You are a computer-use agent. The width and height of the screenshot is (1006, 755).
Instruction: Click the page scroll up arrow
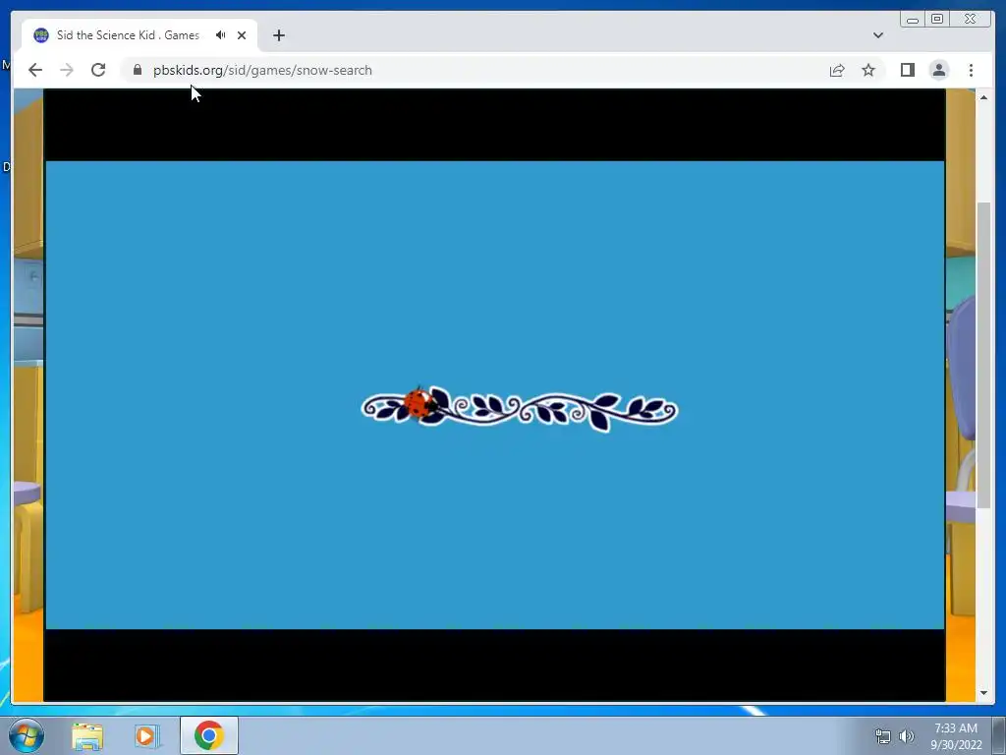pos(983,97)
